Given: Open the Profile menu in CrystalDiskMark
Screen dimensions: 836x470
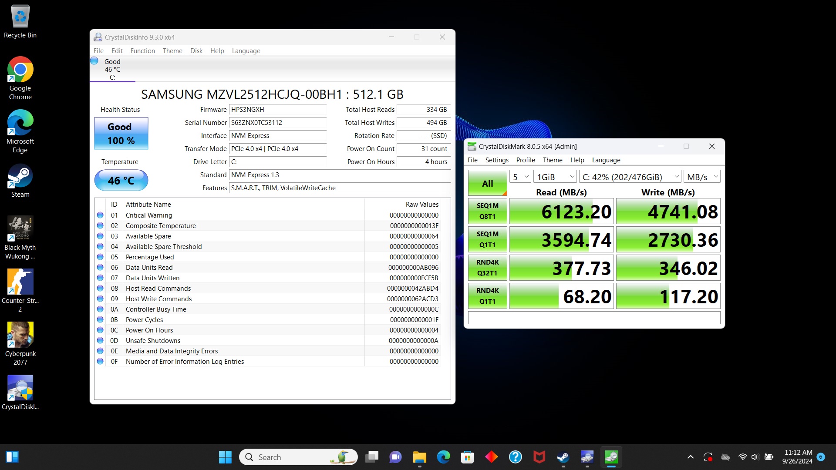Looking at the screenshot, I should click(x=526, y=160).
